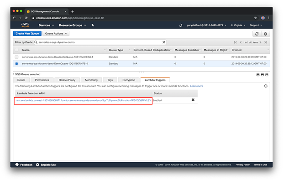The width and height of the screenshot is (283, 181).
Task: Open the Redrive Policy tab
Action: point(67,80)
